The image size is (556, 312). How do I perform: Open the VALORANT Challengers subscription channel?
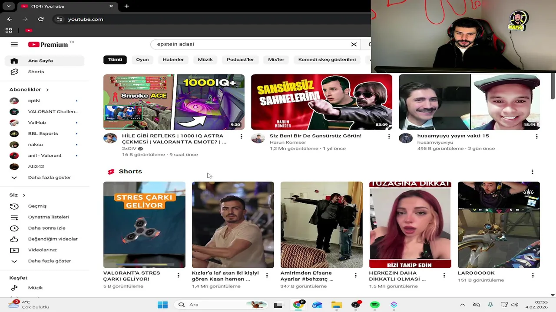click(44, 112)
